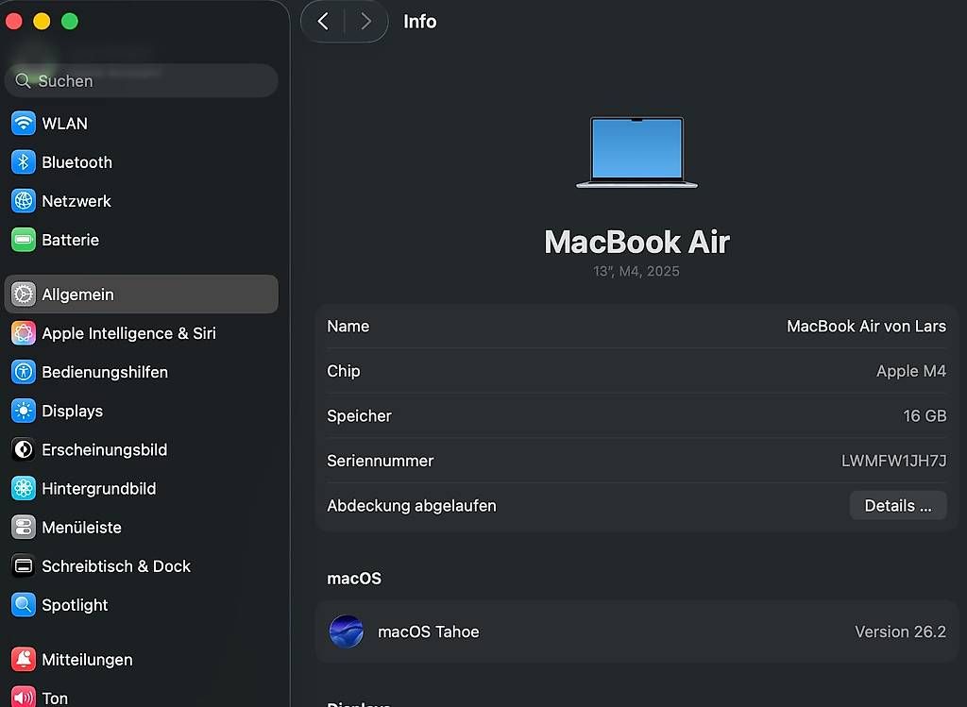Go back with the left chevron
Screen dimensions: 967x707
tap(323, 22)
